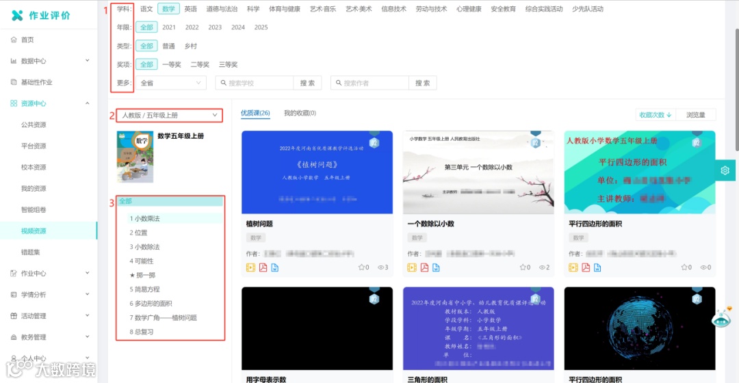Viewport: 739px width, 383px height.
Task: Select 三等奖 award filter
Action: coord(228,64)
